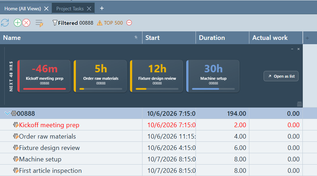Select the First article inspection task row
This screenshot has height=176, width=317.
(x=151, y=170)
